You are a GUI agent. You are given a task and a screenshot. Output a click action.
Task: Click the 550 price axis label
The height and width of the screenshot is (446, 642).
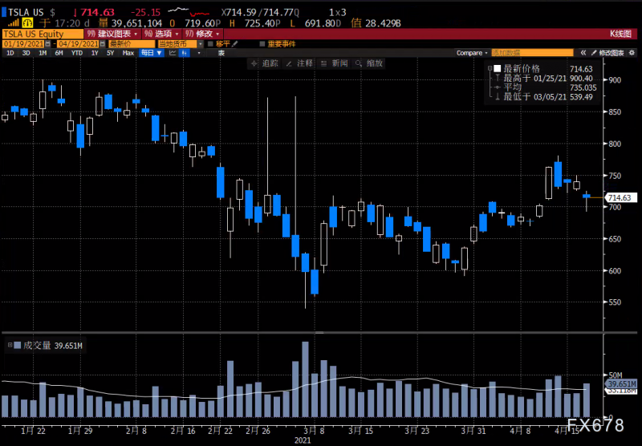pyautogui.click(x=615, y=302)
